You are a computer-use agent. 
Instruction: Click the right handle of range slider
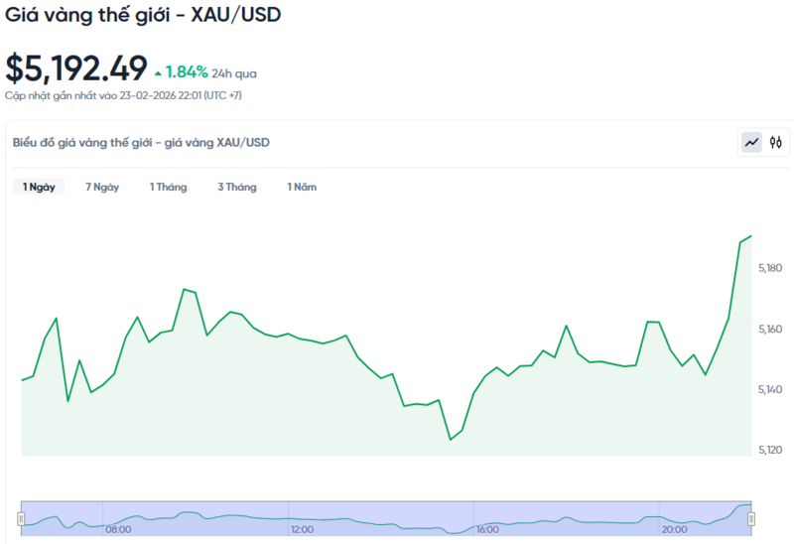pos(751,518)
